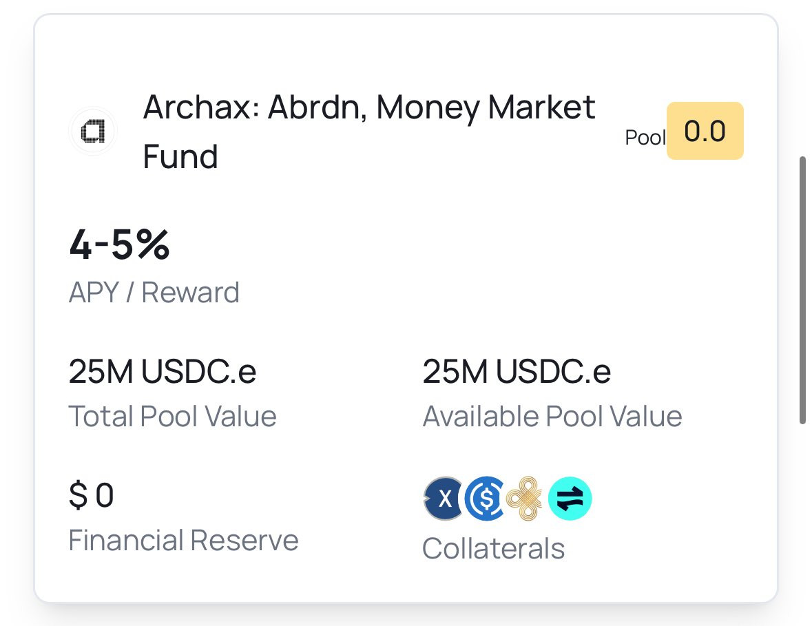Open the Archax: Abrdn, Money Market Fund title

click(x=368, y=132)
